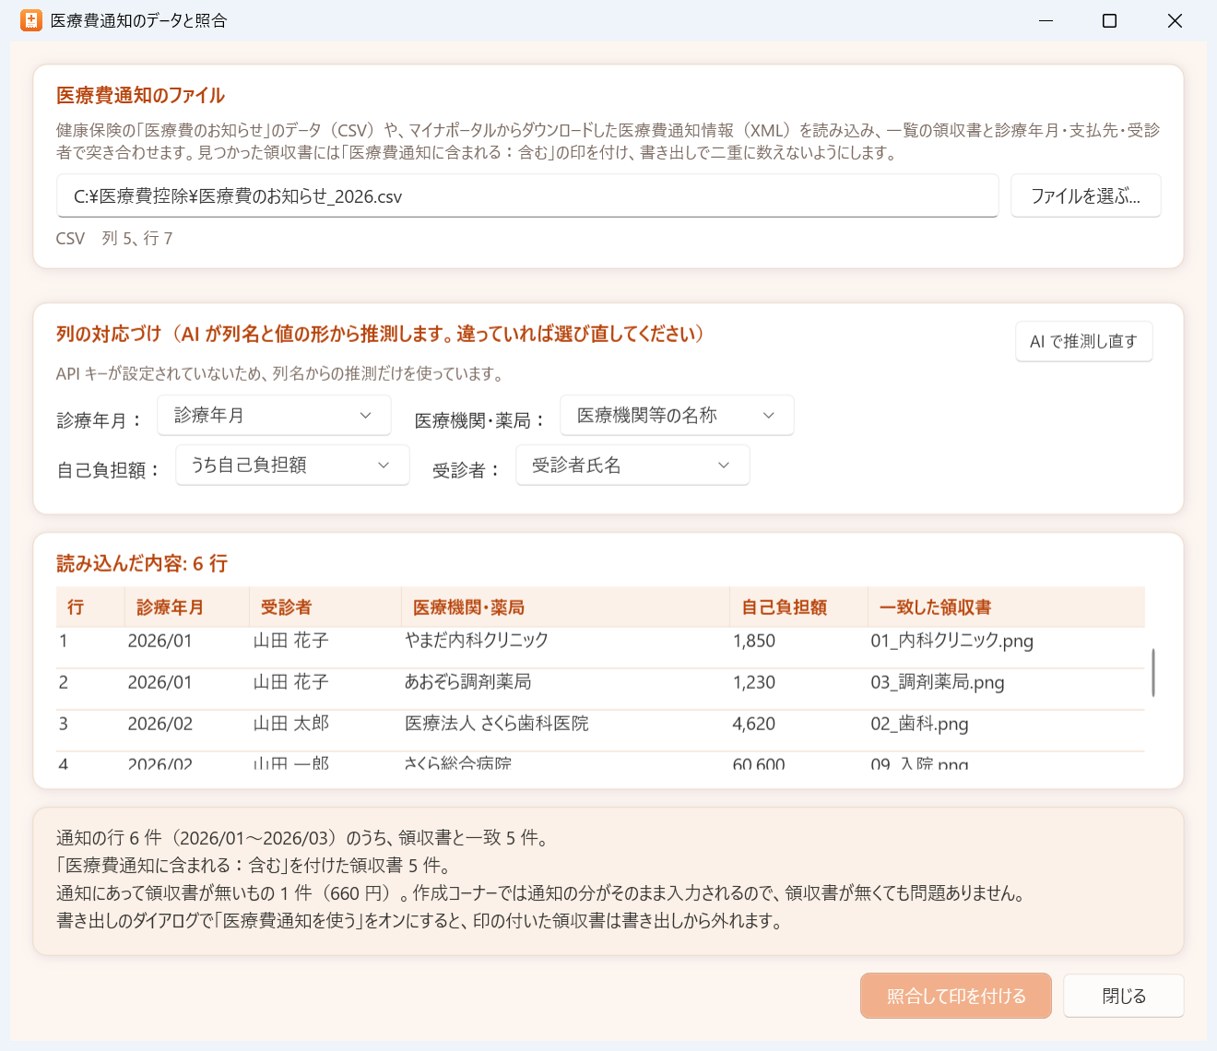
Task: Click the 01_内科クリニック.png cell
Action: point(951,641)
